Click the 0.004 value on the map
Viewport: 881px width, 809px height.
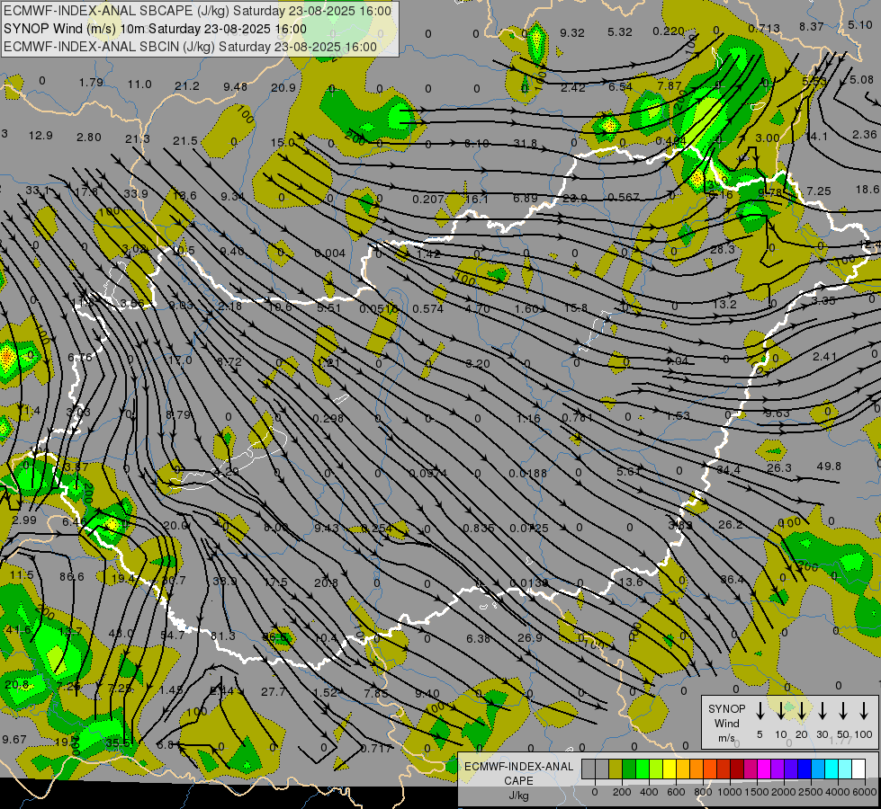coord(330,253)
